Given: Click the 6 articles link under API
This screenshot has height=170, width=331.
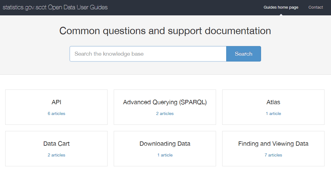Looking at the screenshot, I should click(56, 114).
